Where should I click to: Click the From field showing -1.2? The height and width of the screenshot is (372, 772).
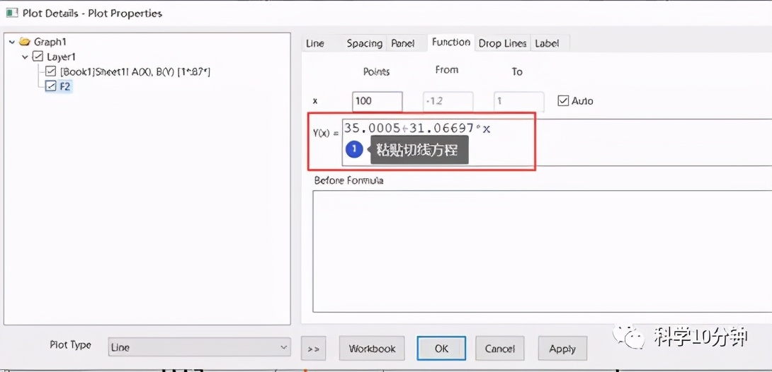tap(448, 101)
